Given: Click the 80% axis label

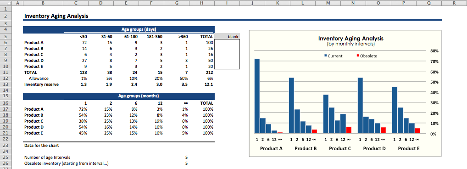Looking at the screenshot, I should coord(434,51).
